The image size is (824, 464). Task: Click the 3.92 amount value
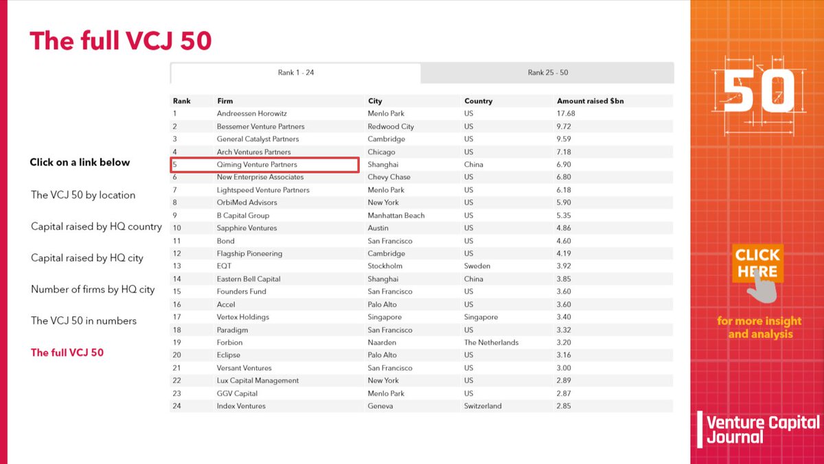564,266
